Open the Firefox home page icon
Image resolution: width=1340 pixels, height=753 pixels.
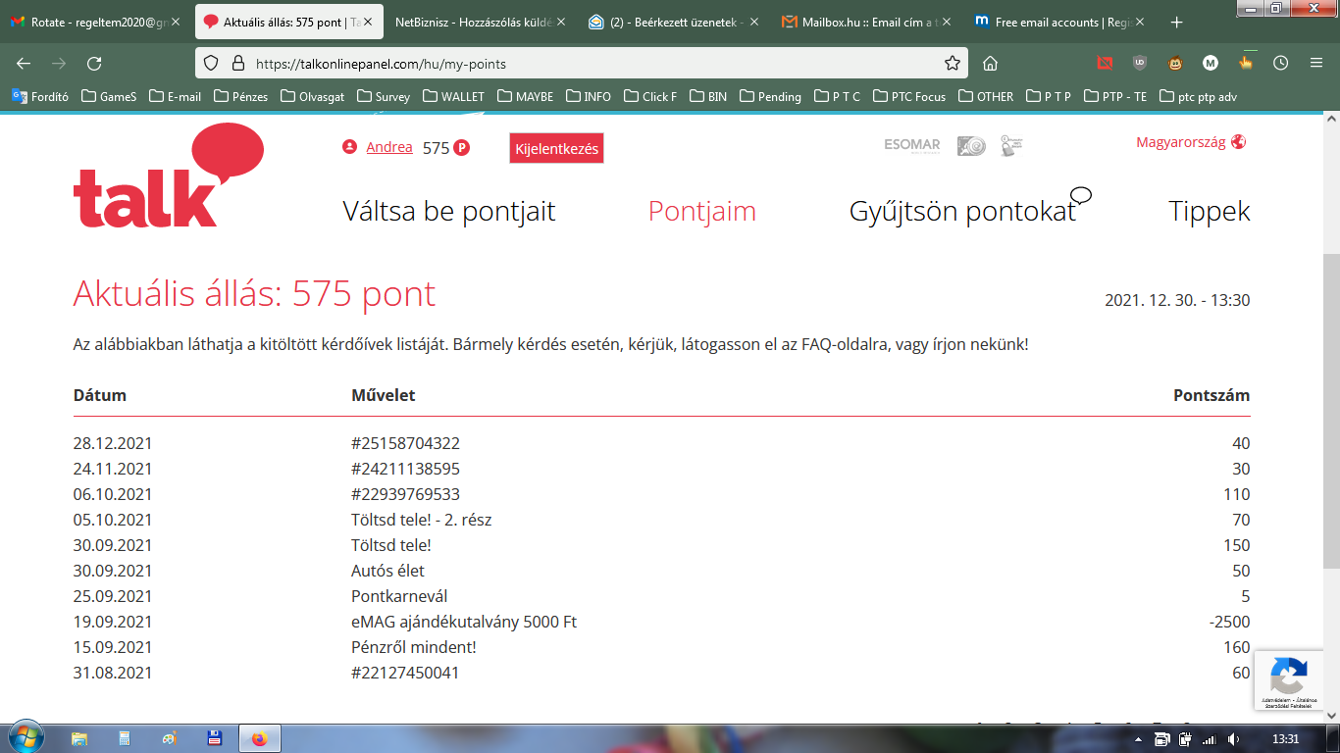click(x=991, y=63)
